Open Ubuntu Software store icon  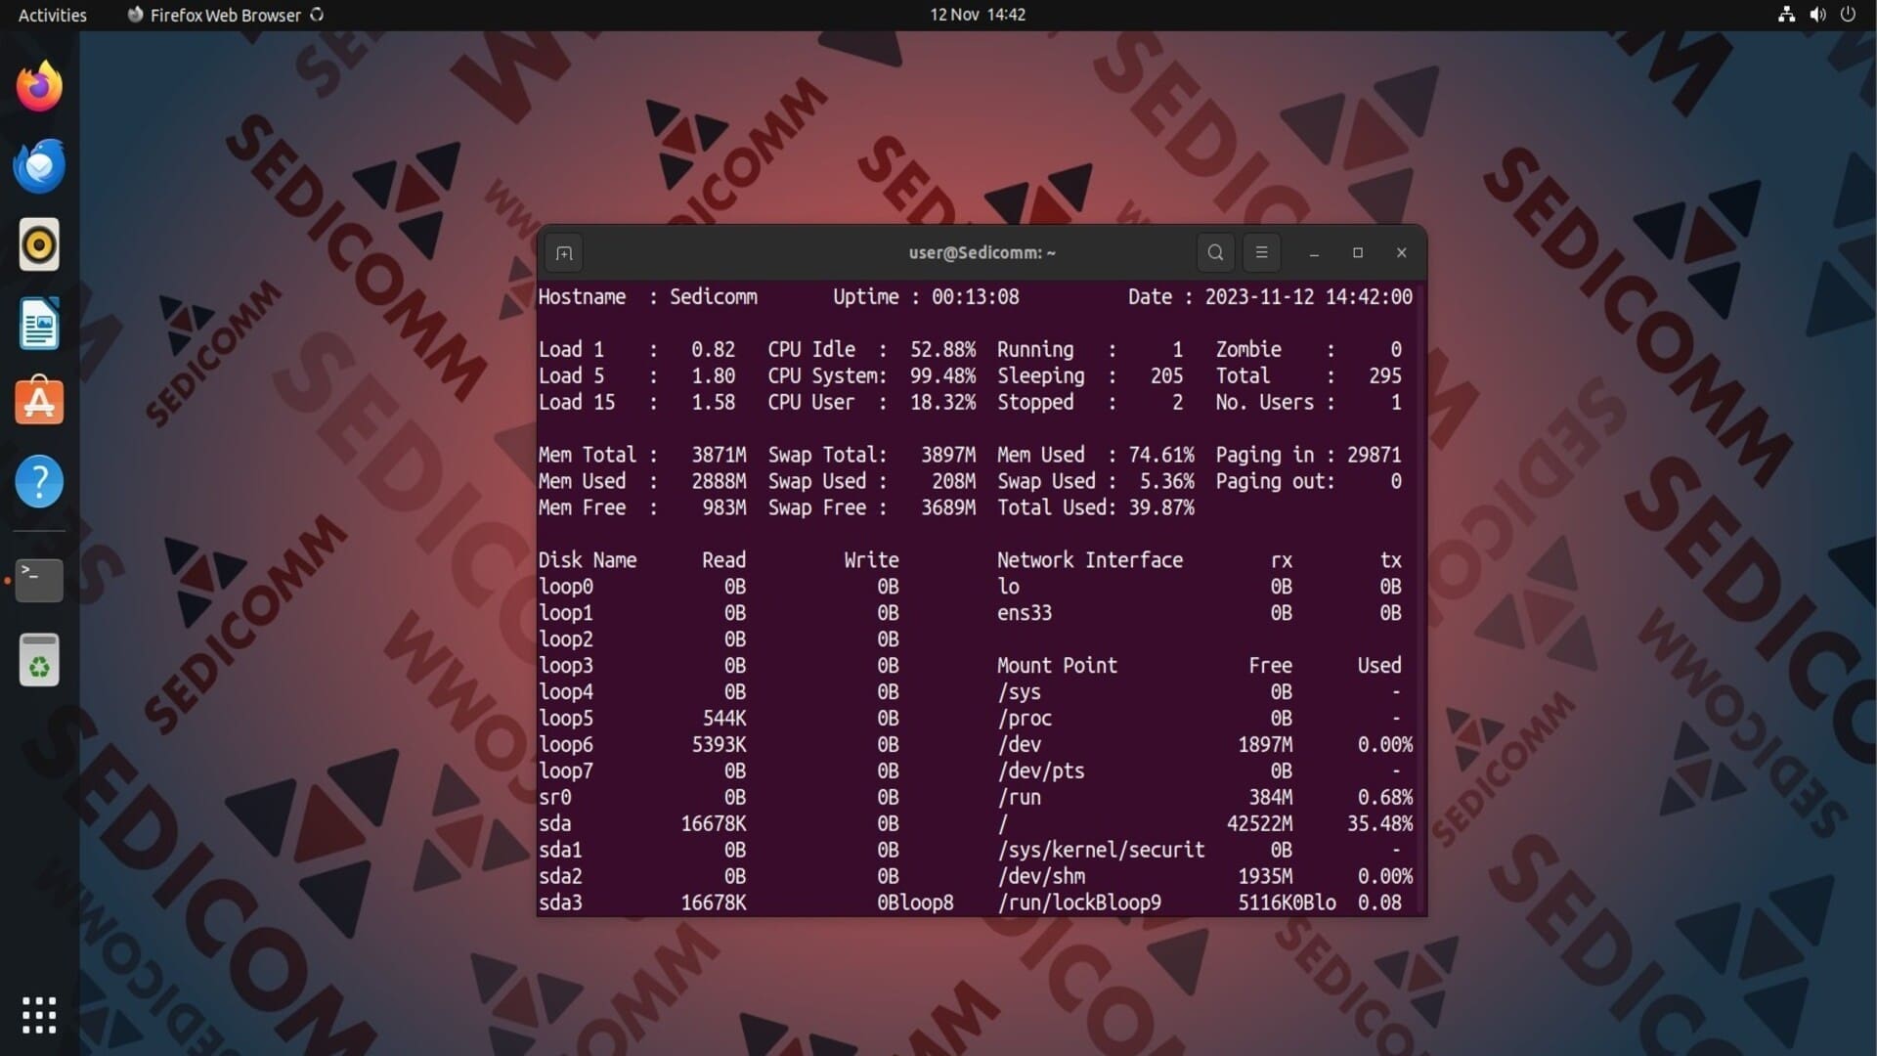[39, 402]
